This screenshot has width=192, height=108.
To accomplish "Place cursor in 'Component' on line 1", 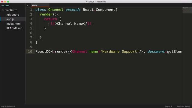I will click(x=105, y=10).
